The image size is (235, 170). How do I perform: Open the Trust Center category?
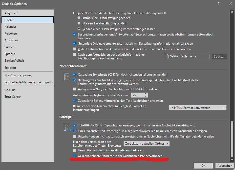28,97
